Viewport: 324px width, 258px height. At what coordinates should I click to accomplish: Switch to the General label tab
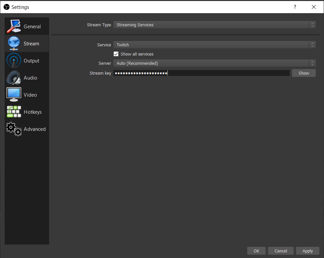pyautogui.click(x=32, y=27)
